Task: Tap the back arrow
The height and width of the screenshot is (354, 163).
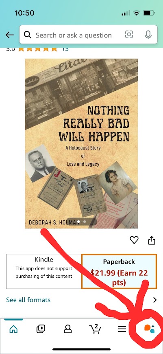Action: (x=10, y=35)
